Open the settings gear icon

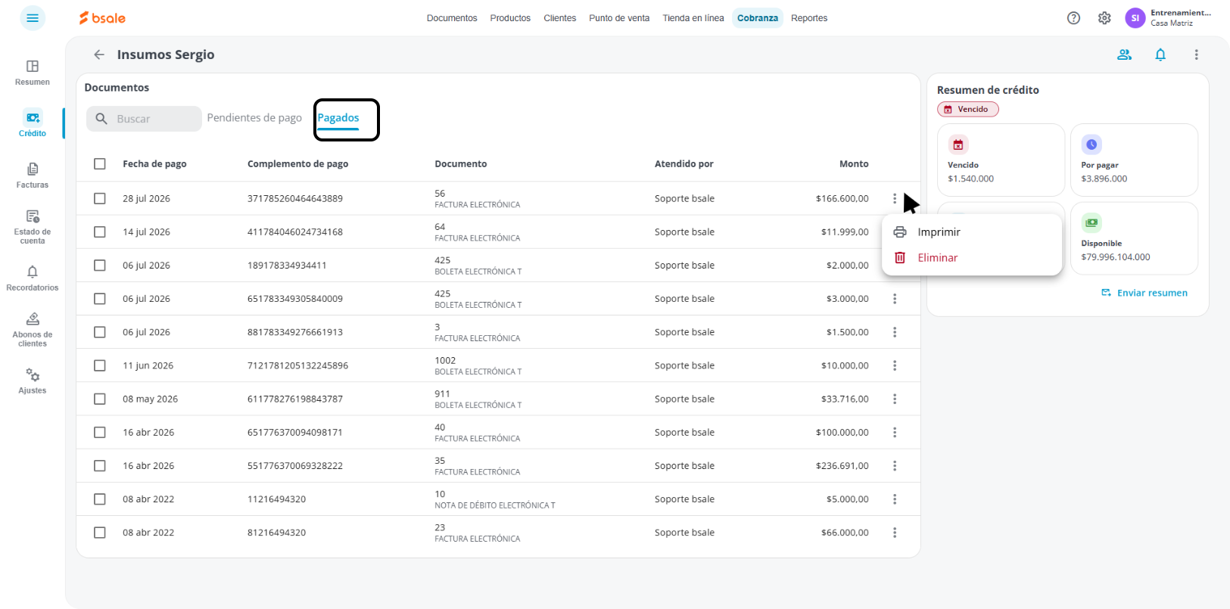coord(1104,18)
